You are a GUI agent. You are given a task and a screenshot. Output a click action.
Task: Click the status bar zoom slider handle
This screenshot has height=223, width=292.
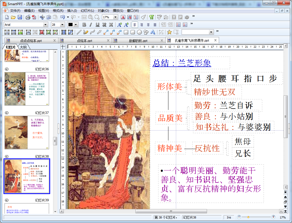click(248, 217)
